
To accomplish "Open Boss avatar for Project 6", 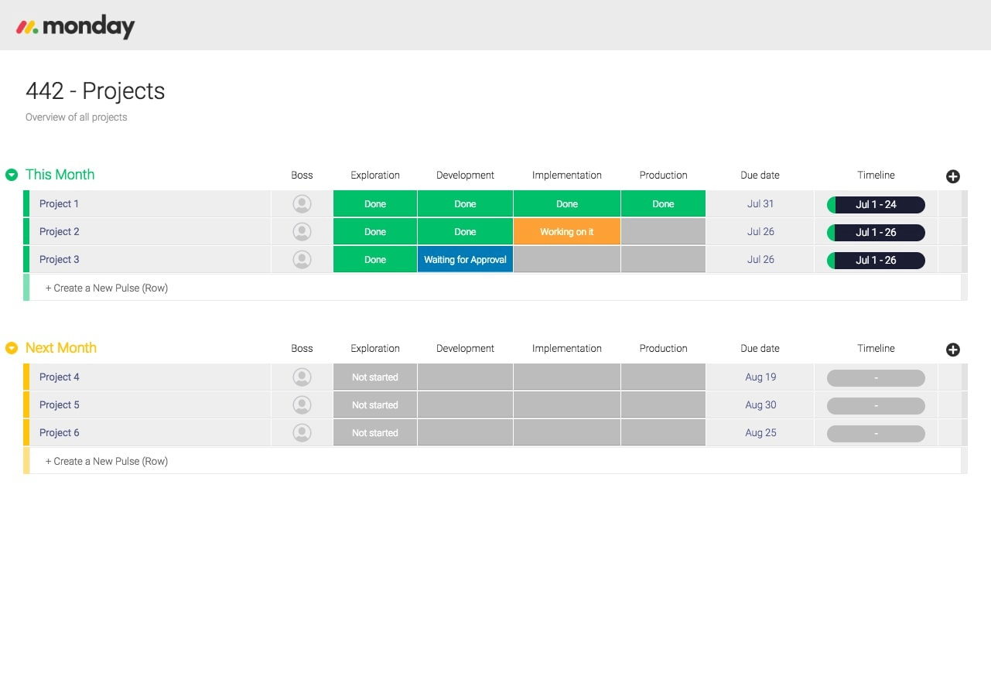I will pos(302,433).
